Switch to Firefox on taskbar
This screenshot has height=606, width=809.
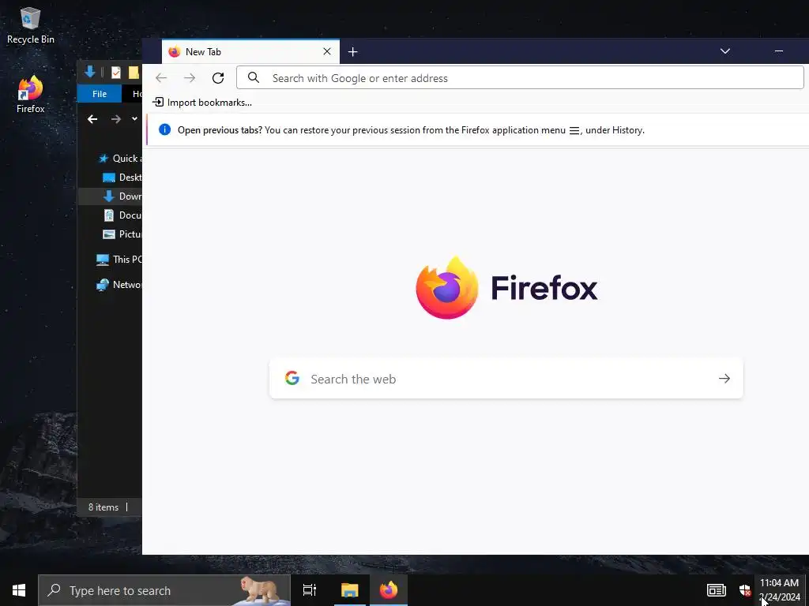389,590
